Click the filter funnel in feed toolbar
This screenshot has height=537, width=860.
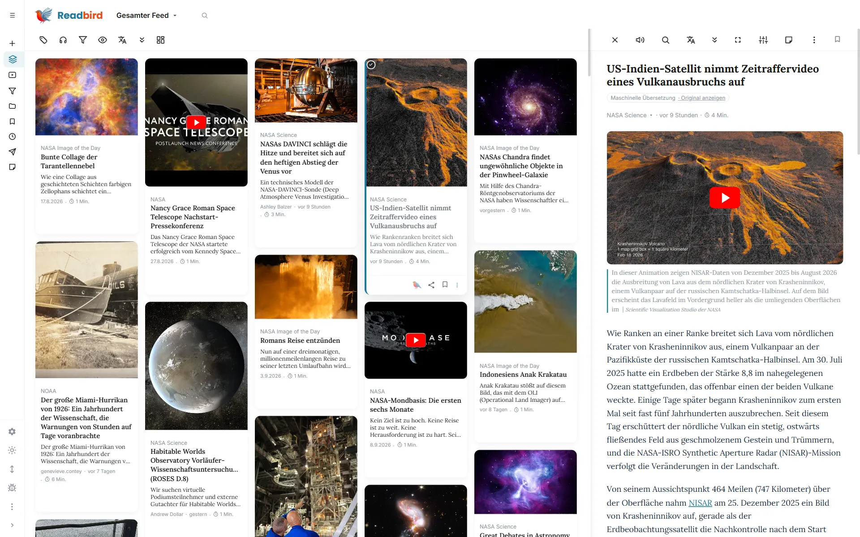(x=83, y=40)
